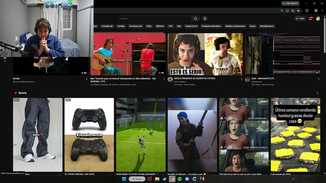The image size is (326, 183).
Task: Click the bookmark star icon
Action: (298, 11)
